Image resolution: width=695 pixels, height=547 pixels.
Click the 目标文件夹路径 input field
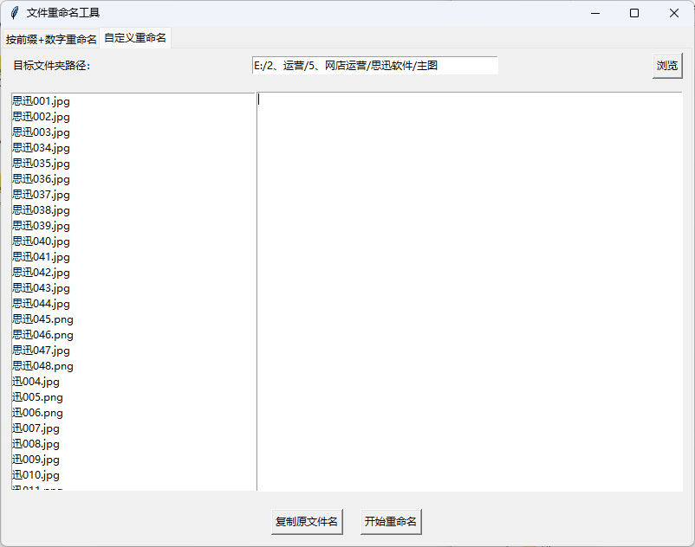coord(374,66)
